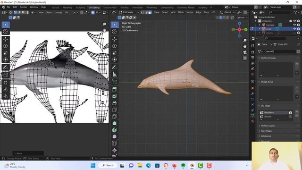The image size is (302, 170).
Task: Select the UV editor Rip Region tool
Action: (x=6, y=75)
